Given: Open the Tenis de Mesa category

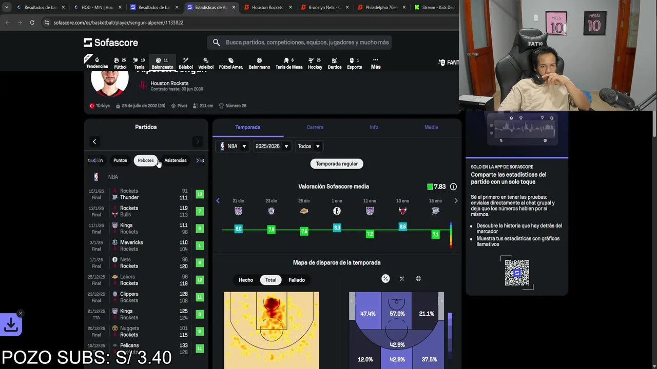Looking at the screenshot, I should (289, 63).
